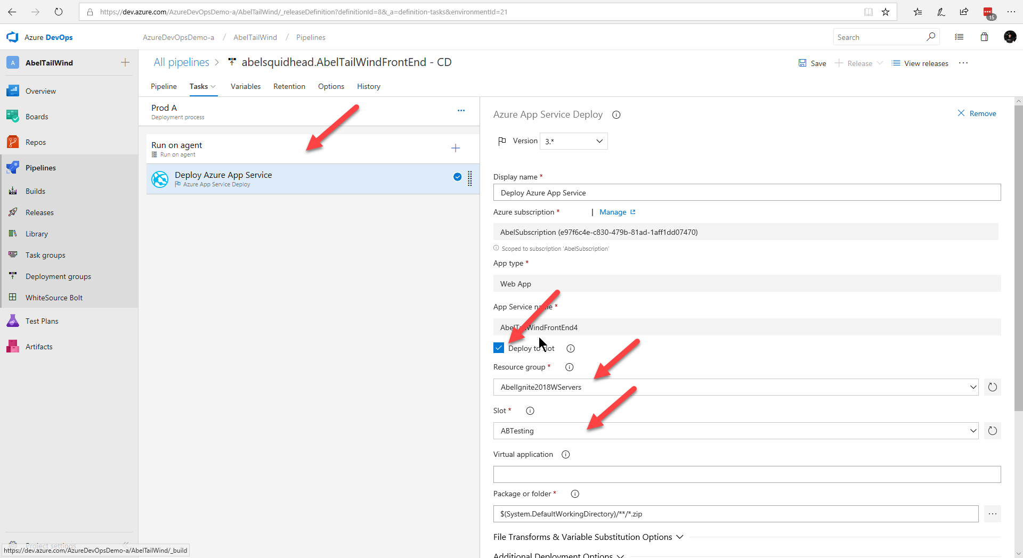Viewport: 1023px width, 558px height.
Task: Open the work items list icon in header
Action: click(x=959, y=37)
